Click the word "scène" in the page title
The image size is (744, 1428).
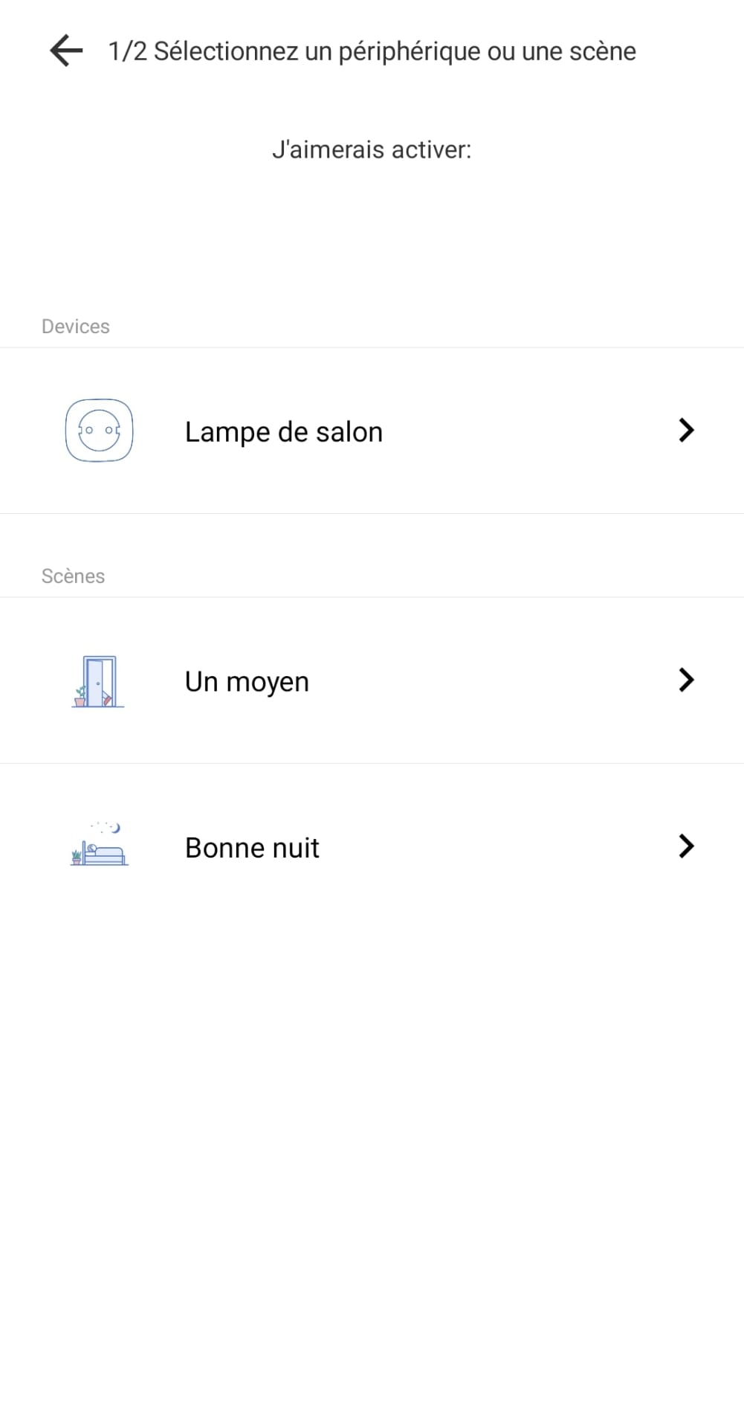602,51
